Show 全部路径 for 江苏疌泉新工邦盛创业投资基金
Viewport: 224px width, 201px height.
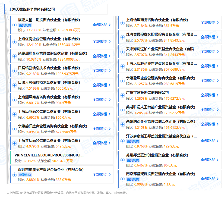(x=210, y=141)
